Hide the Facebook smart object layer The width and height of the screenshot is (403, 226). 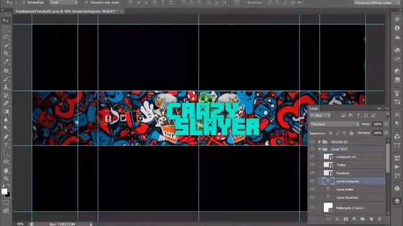click(312, 173)
